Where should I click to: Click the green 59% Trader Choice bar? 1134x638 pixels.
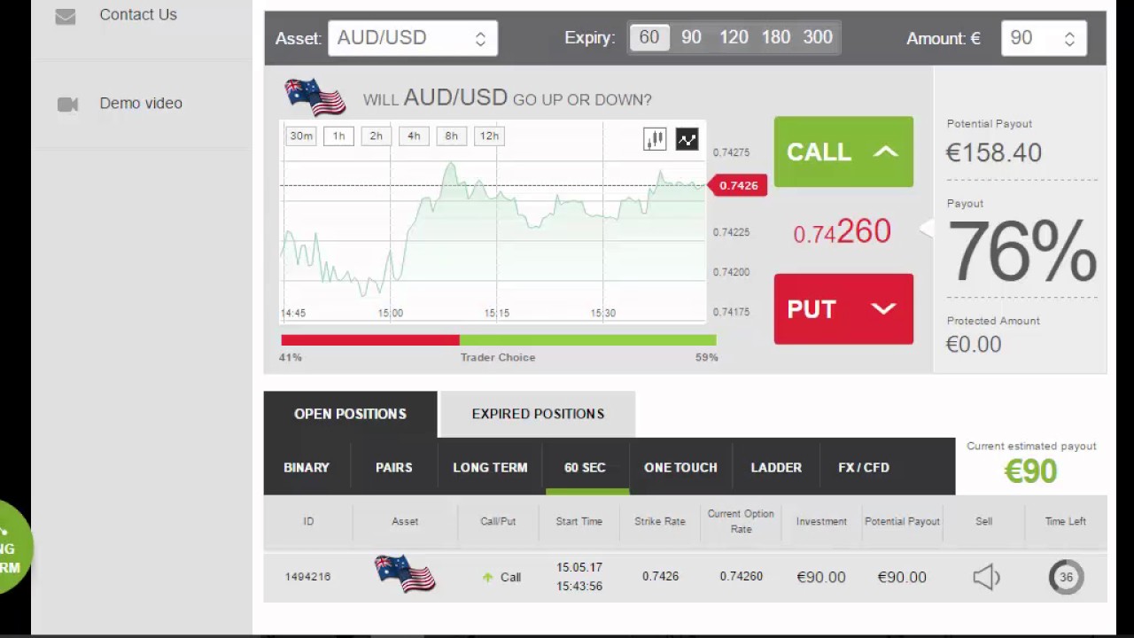[588, 340]
